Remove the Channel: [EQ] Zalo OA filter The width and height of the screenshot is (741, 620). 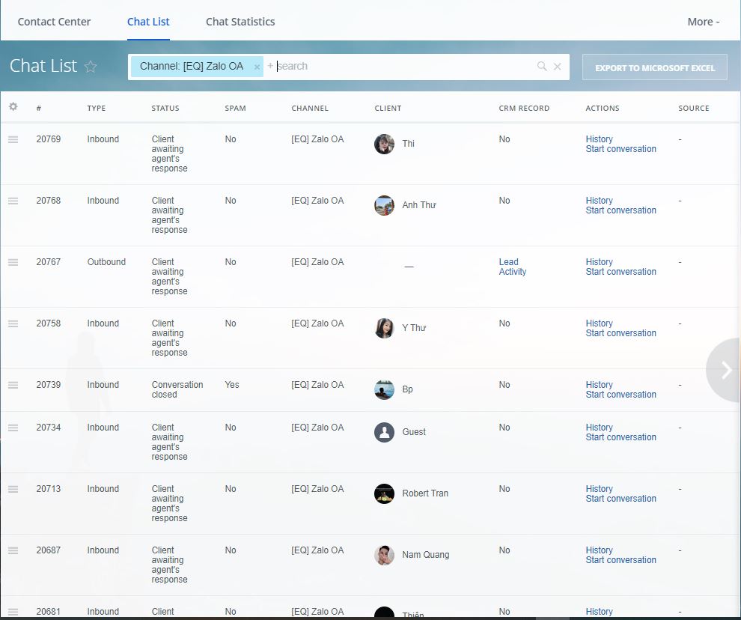(x=257, y=67)
